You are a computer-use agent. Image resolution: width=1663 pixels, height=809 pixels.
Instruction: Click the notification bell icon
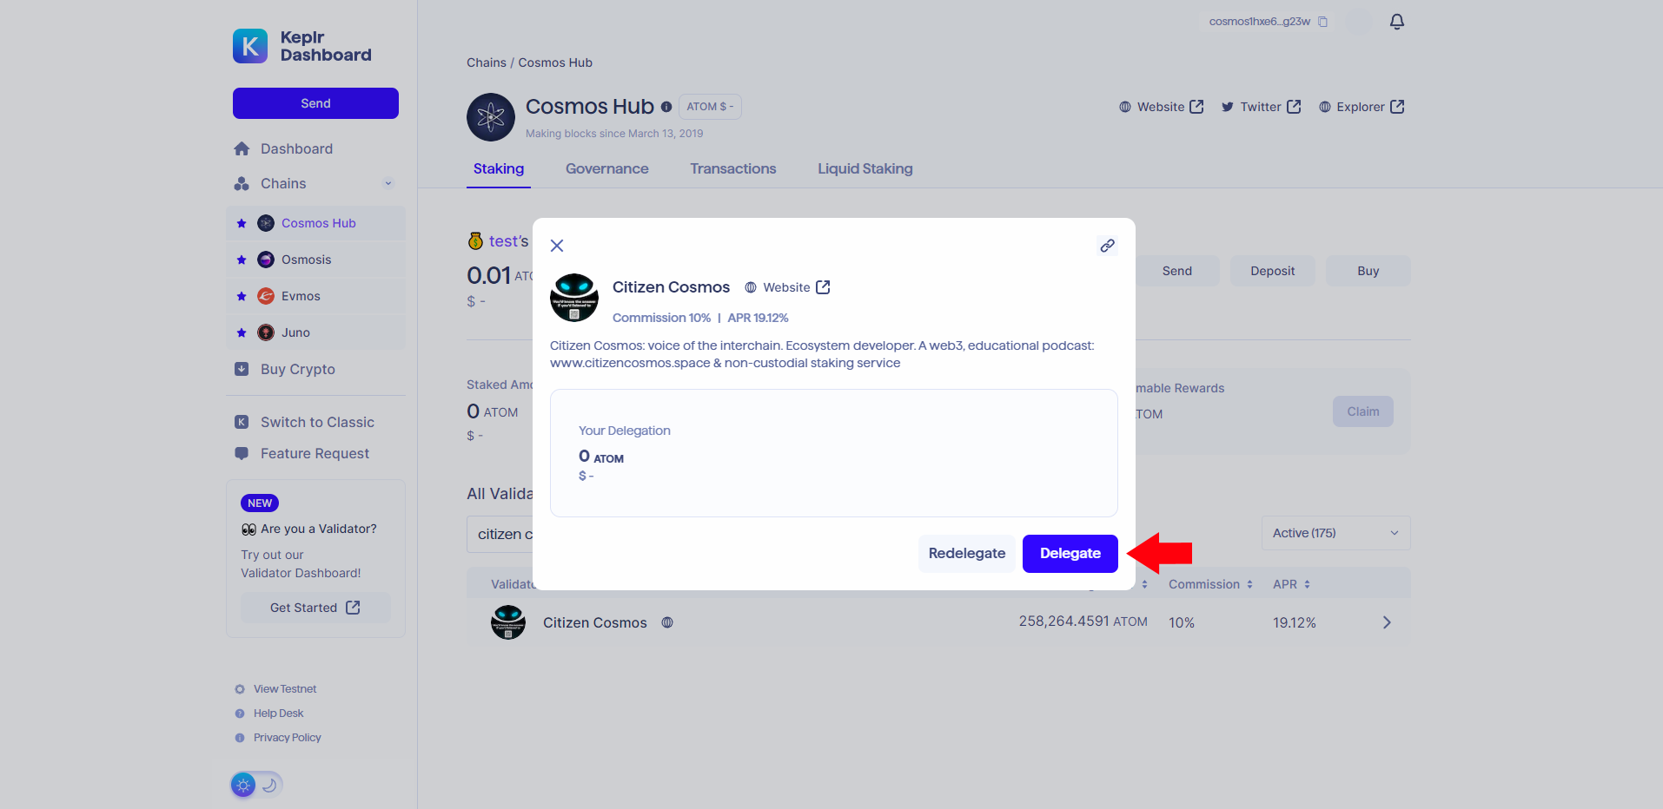point(1396,22)
